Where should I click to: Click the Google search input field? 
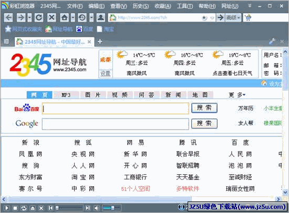116,124
